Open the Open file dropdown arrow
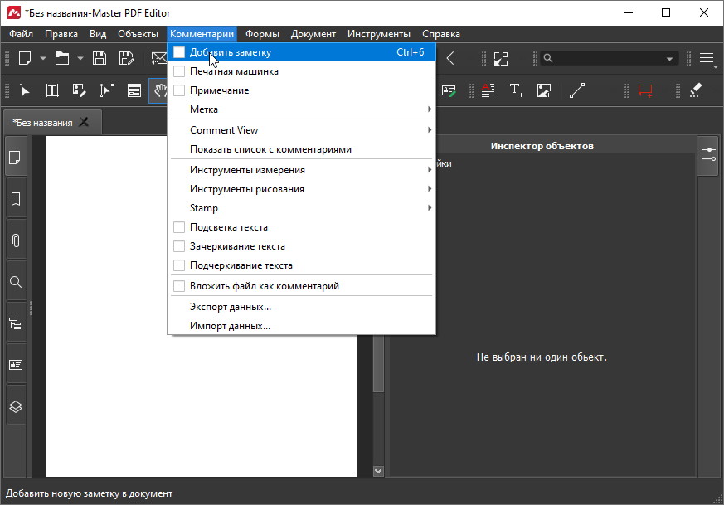This screenshot has width=724, height=505. click(x=80, y=59)
